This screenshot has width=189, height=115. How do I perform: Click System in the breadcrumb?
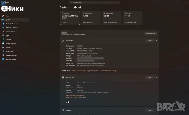(64, 7)
